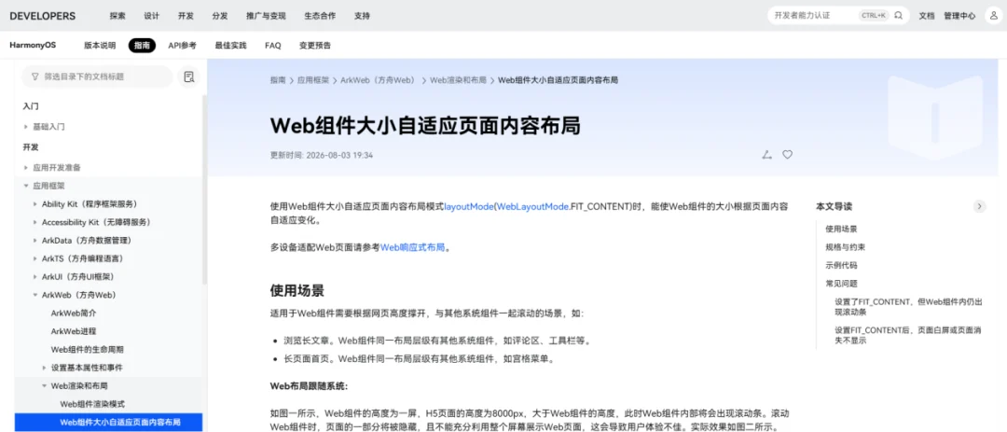Image resolution: width=1007 pixels, height=432 pixels.
Task: Collapse the 应用框架 tree node
Action: 26,186
